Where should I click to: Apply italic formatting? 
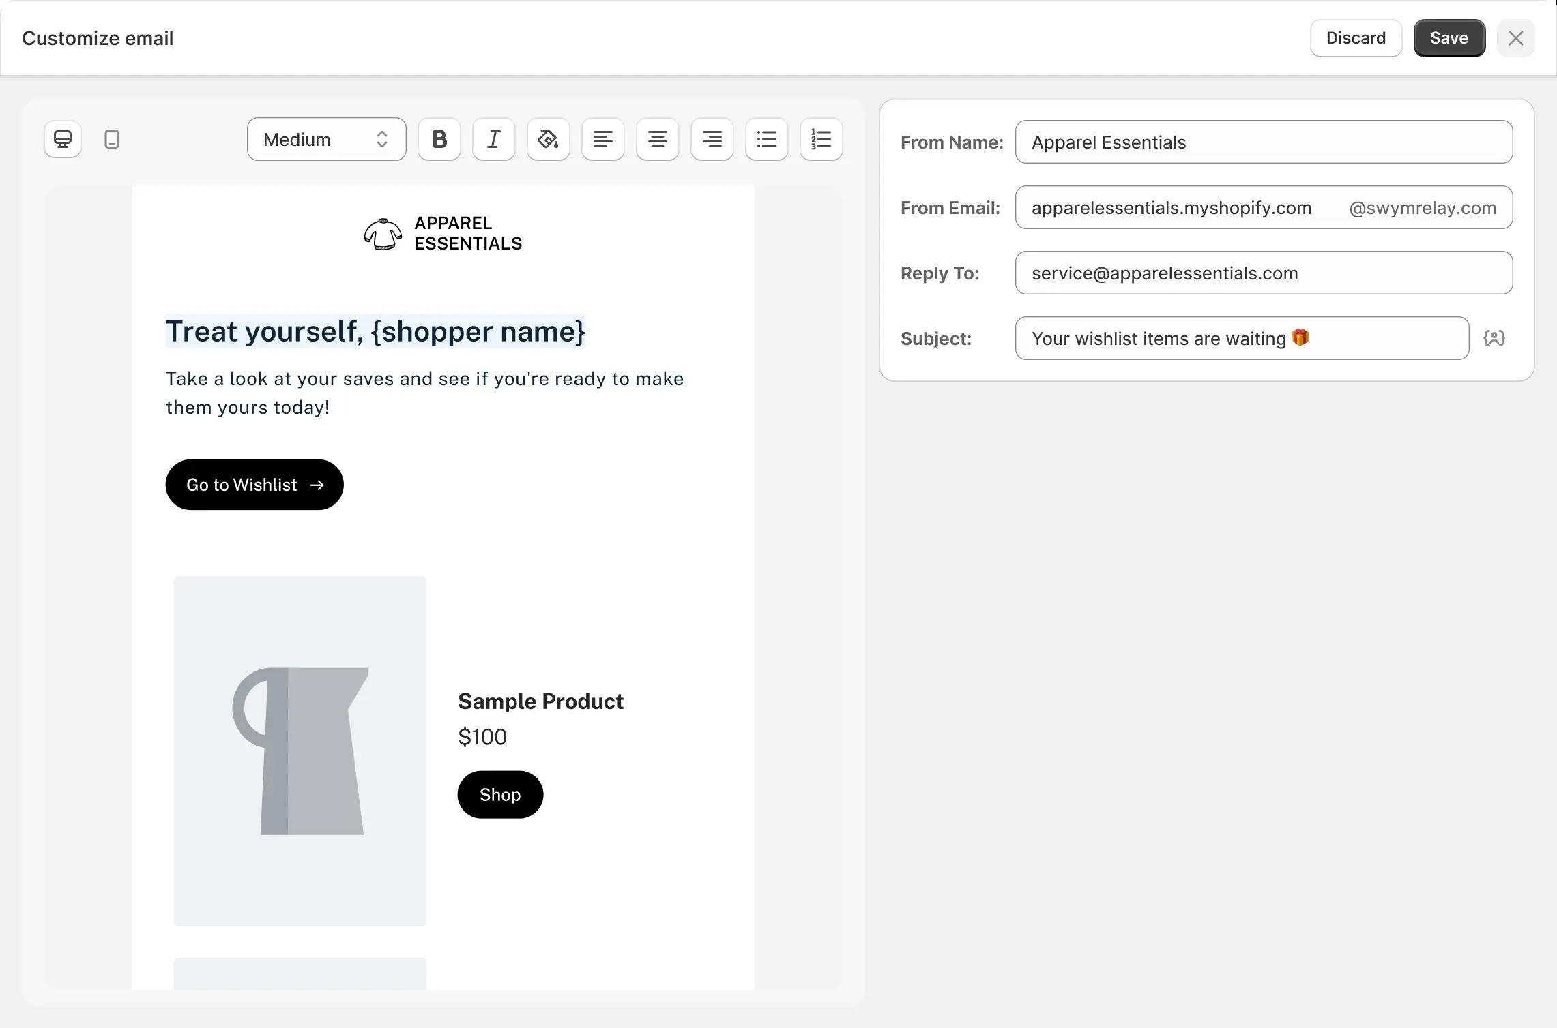click(493, 139)
